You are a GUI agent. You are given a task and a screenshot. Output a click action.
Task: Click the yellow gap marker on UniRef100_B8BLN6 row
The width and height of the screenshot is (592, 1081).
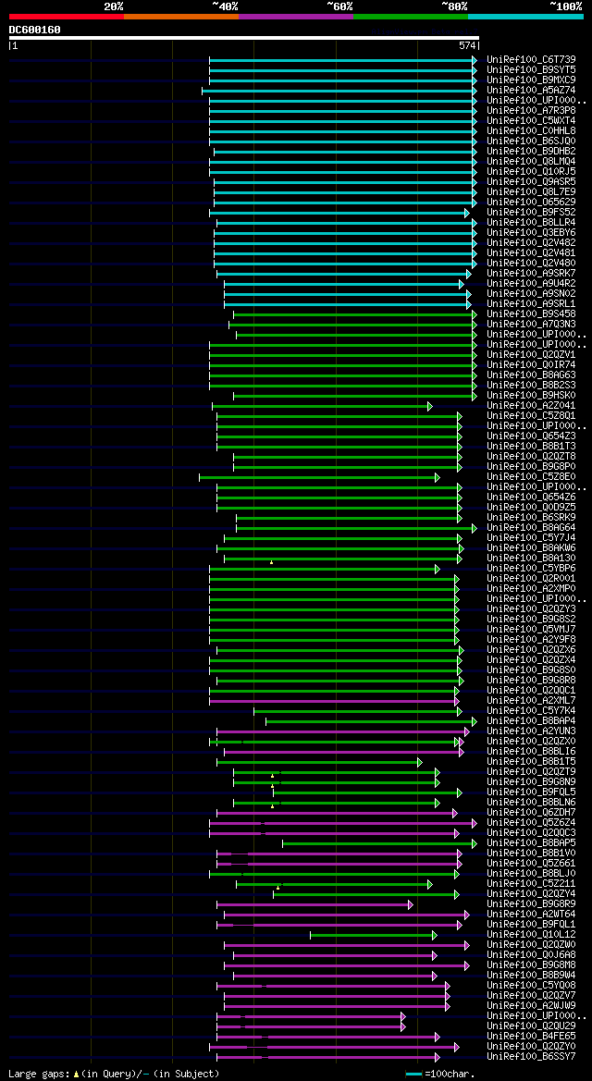(273, 806)
